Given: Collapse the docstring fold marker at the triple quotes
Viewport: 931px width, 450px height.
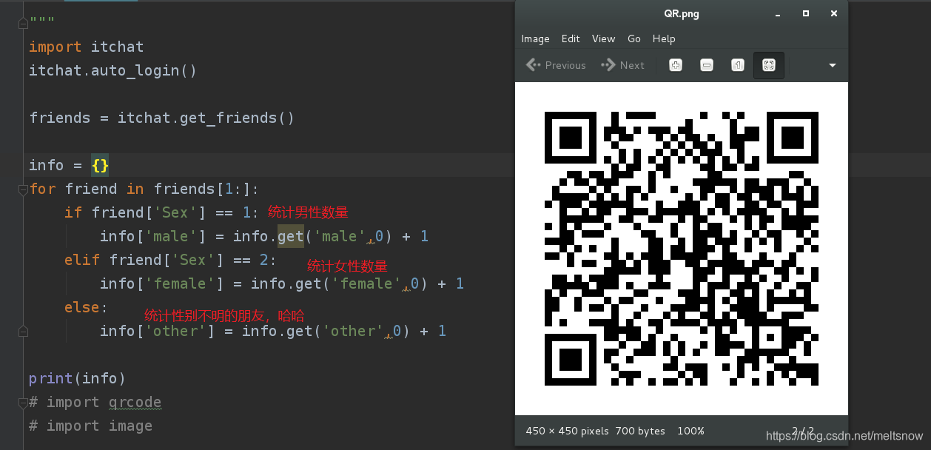Looking at the screenshot, I should pyautogui.click(x=23, y=24).
